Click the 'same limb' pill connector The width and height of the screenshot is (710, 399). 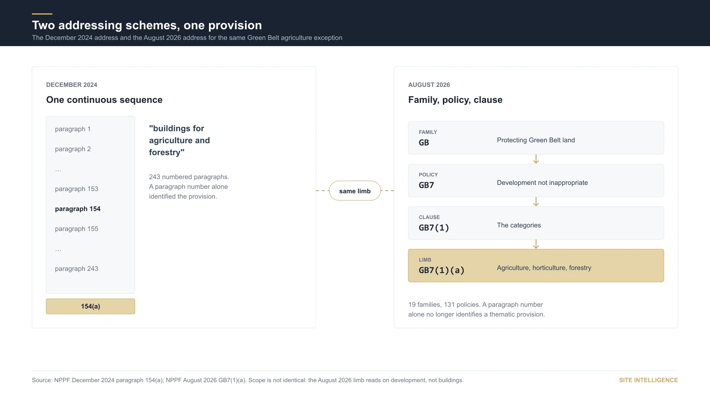tap(355, 191)
